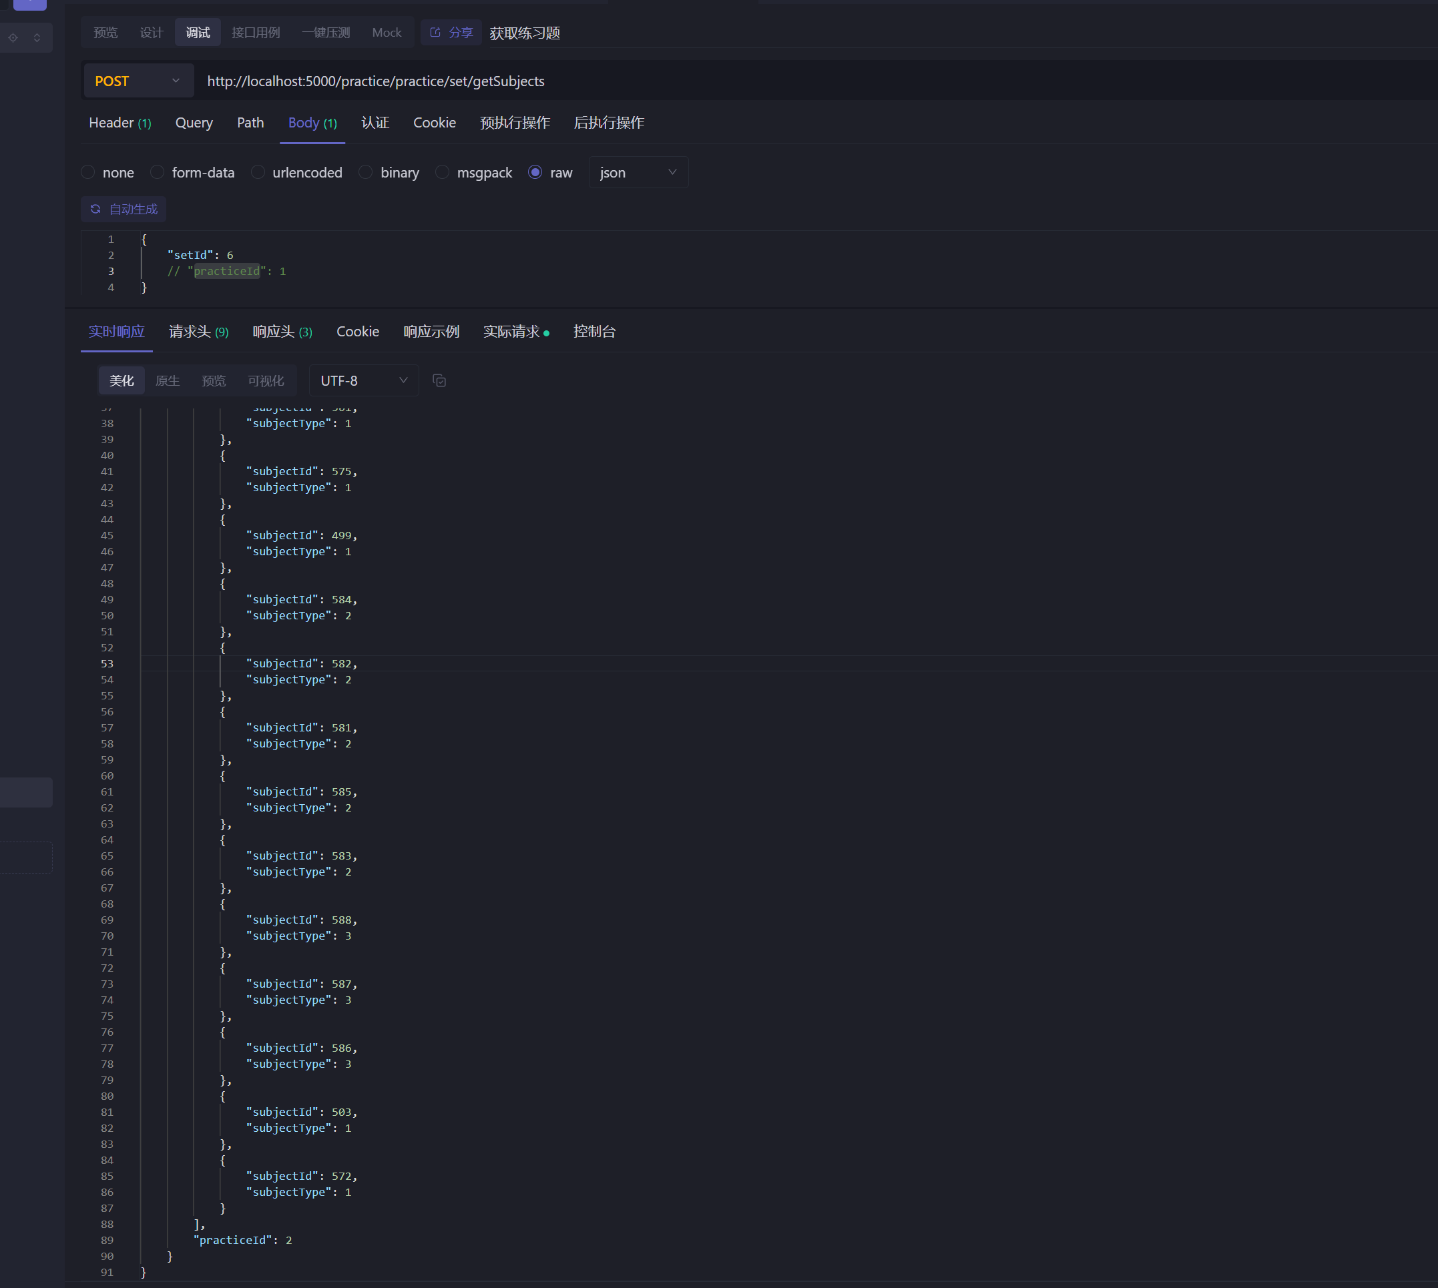Click the "subjectId": 572 line in response
Image resolution: width=1438 pixels, height=1288 pixels.
[x=302, y=1176]
